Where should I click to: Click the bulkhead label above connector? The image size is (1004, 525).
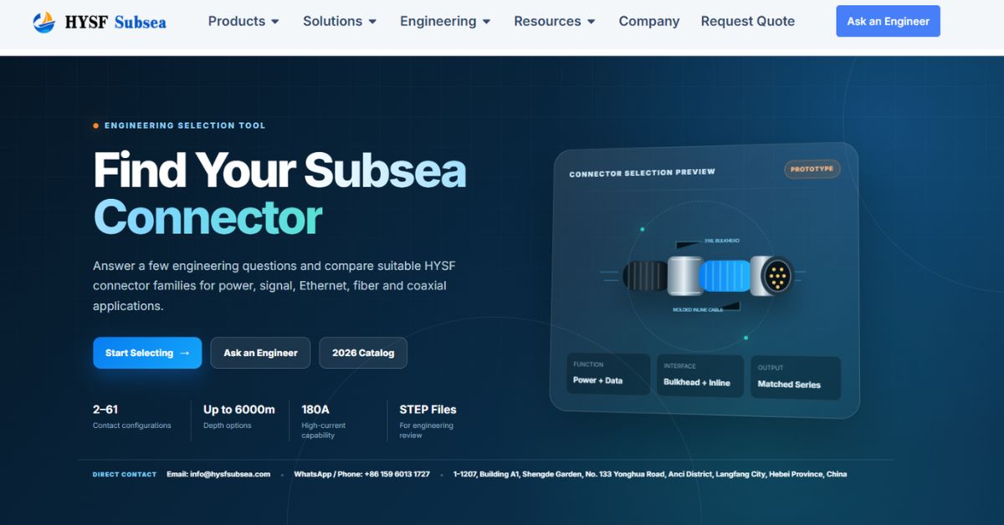point(721,241)
